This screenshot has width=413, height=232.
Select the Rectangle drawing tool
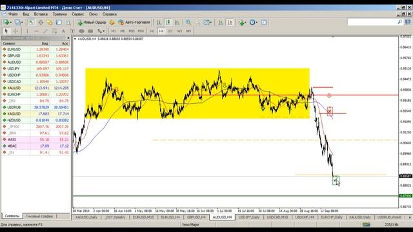pyautogui.click(x=90, y=31)
